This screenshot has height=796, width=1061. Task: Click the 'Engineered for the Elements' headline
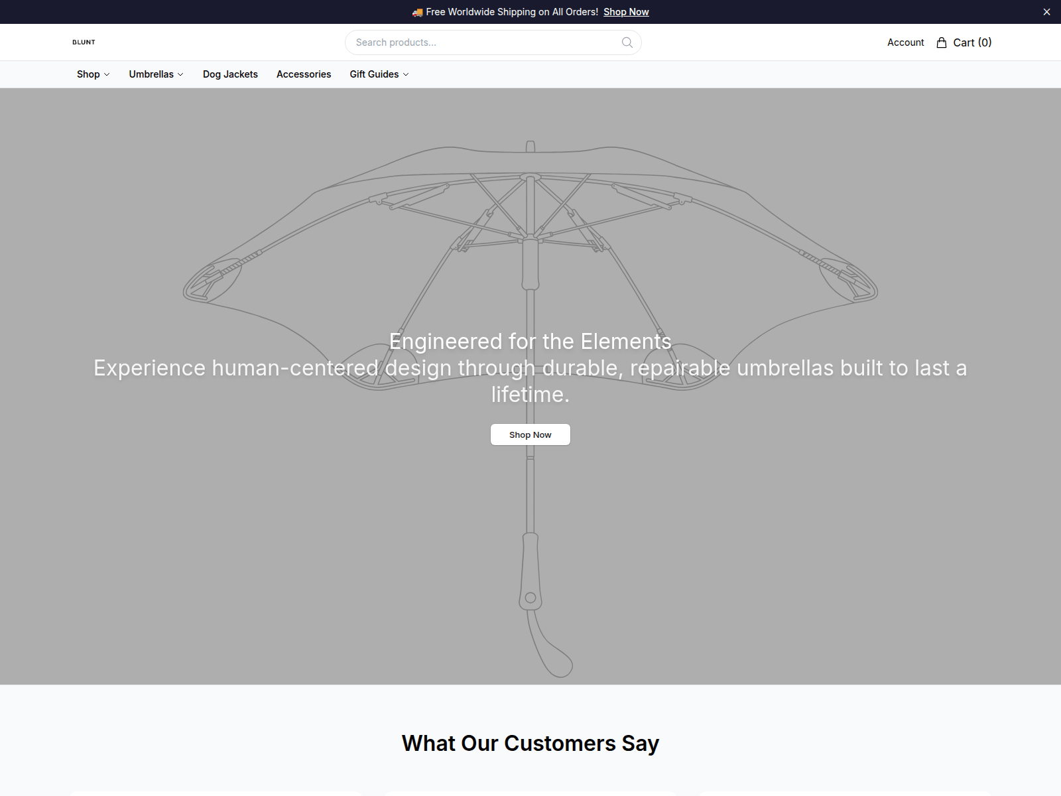pyautogui.click(x=530, y=341)
